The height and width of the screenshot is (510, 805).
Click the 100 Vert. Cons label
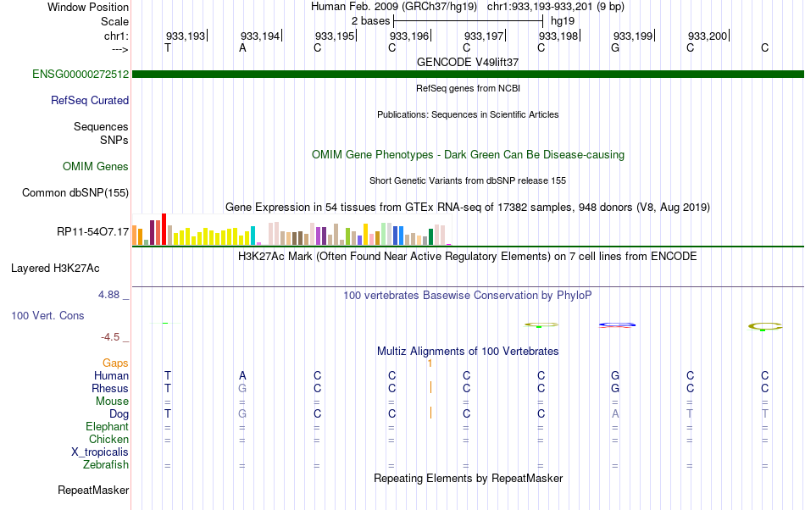coord(47,315)
